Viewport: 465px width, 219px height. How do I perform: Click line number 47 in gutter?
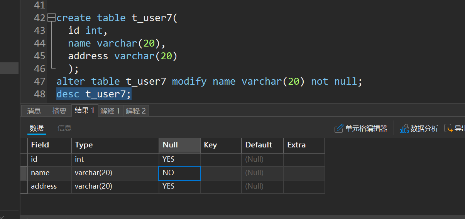(40, 82)
